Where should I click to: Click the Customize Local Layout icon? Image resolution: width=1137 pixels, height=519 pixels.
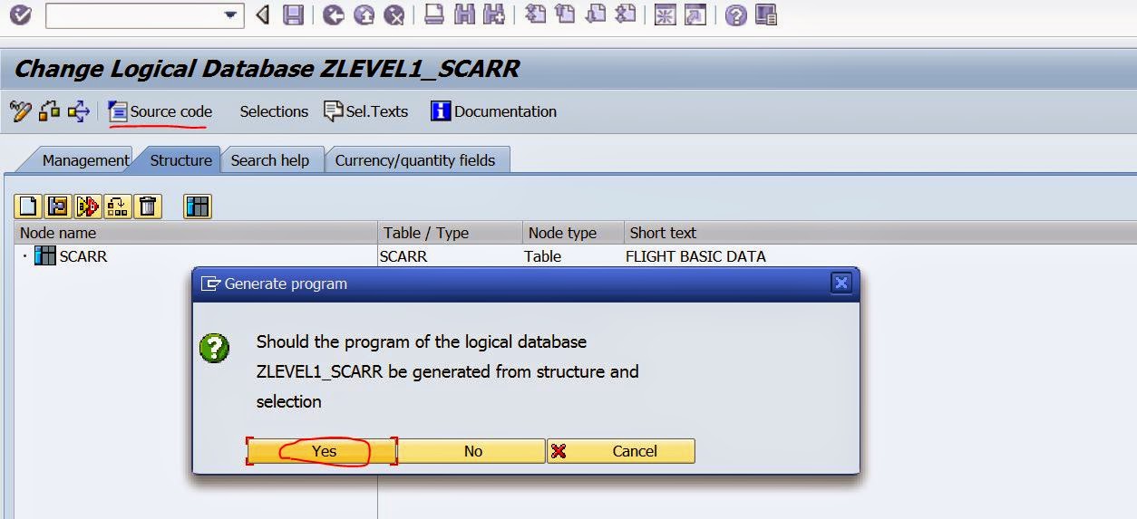coord(766,15)
